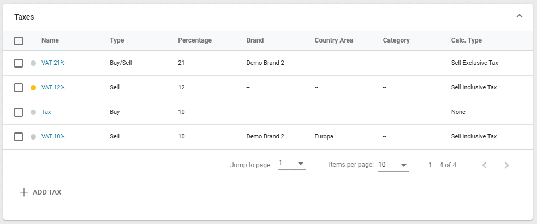Collapse the Taxes panel using the chevron

519,16
